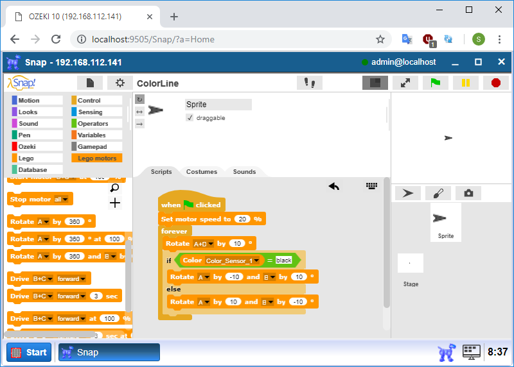Make a new block with plus icon
The height and width of the screenshot is (367, 514).
click(x=115, y=203)
